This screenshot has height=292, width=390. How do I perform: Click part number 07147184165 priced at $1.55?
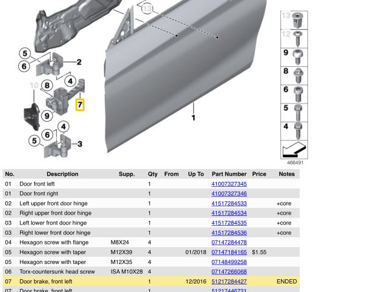point(229,252)
